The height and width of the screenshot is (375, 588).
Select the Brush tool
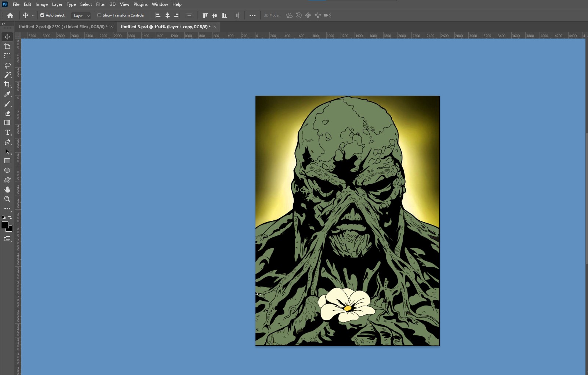pyautogui.click(x=7, y=104)
